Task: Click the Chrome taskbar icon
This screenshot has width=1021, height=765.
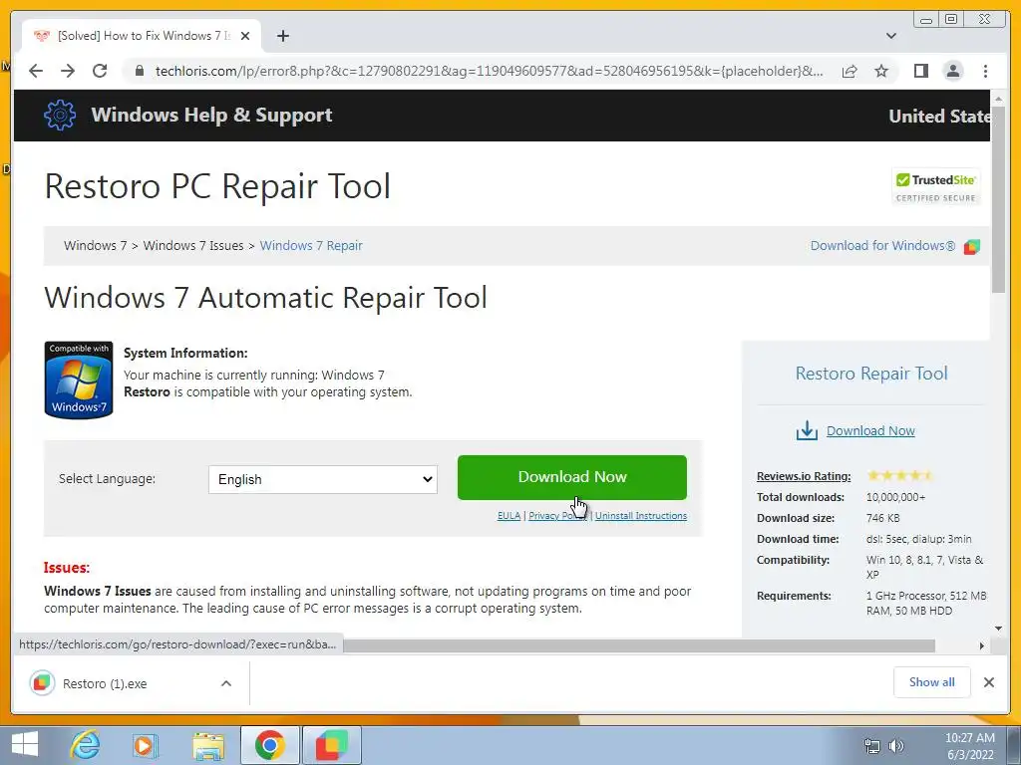Action: 269,745
